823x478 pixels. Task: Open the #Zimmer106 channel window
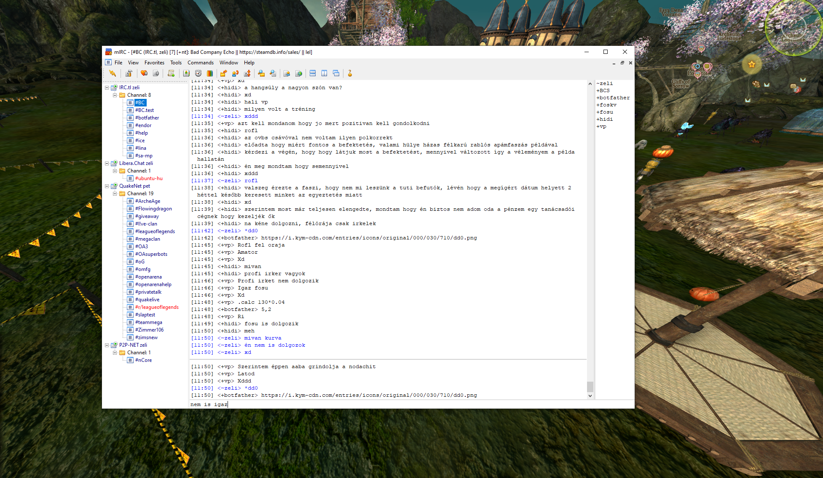point(149,330)
